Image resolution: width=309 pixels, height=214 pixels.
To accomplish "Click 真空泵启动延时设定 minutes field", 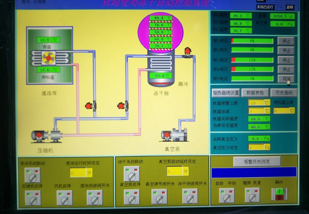I will (x=178, y=171).
